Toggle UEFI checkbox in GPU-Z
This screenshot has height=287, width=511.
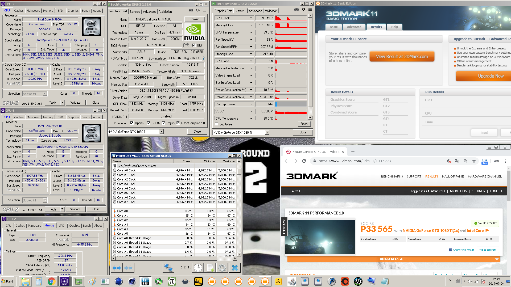point(194,45)
